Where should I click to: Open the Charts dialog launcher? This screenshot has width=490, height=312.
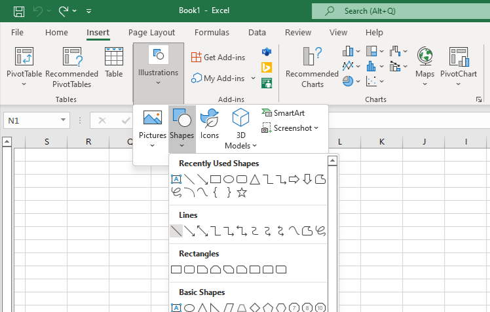(479, 99)
